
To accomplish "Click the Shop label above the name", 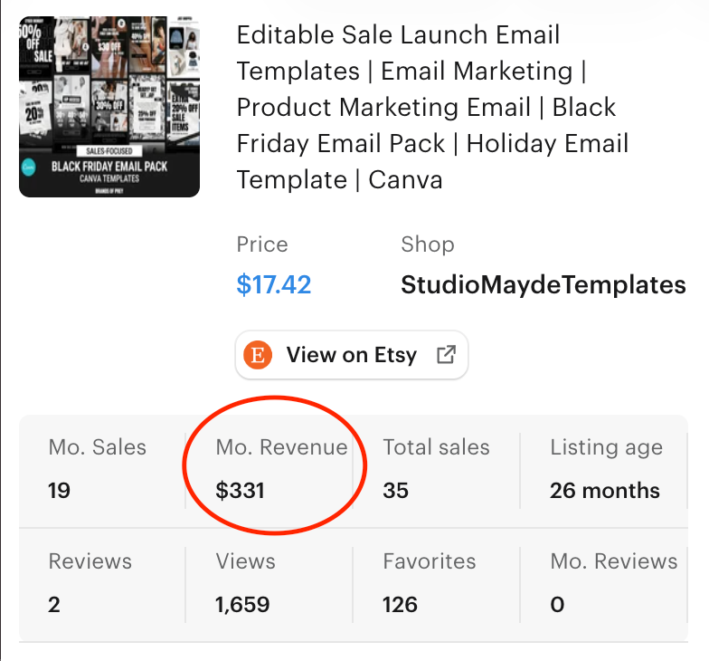I will point(427,244).
